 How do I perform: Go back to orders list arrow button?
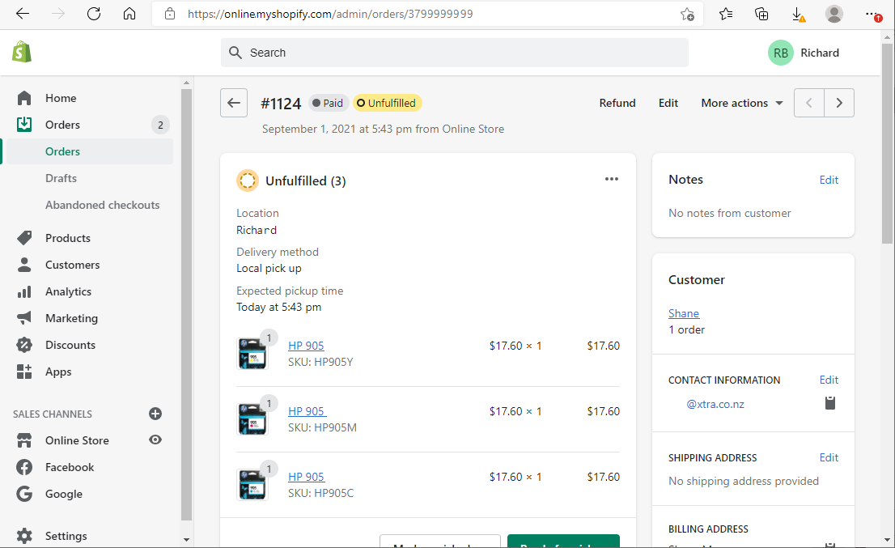pyautogui.click(x=233, y=103)
